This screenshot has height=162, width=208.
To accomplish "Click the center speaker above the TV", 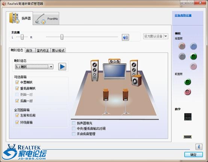I will [x=115, y=61].
